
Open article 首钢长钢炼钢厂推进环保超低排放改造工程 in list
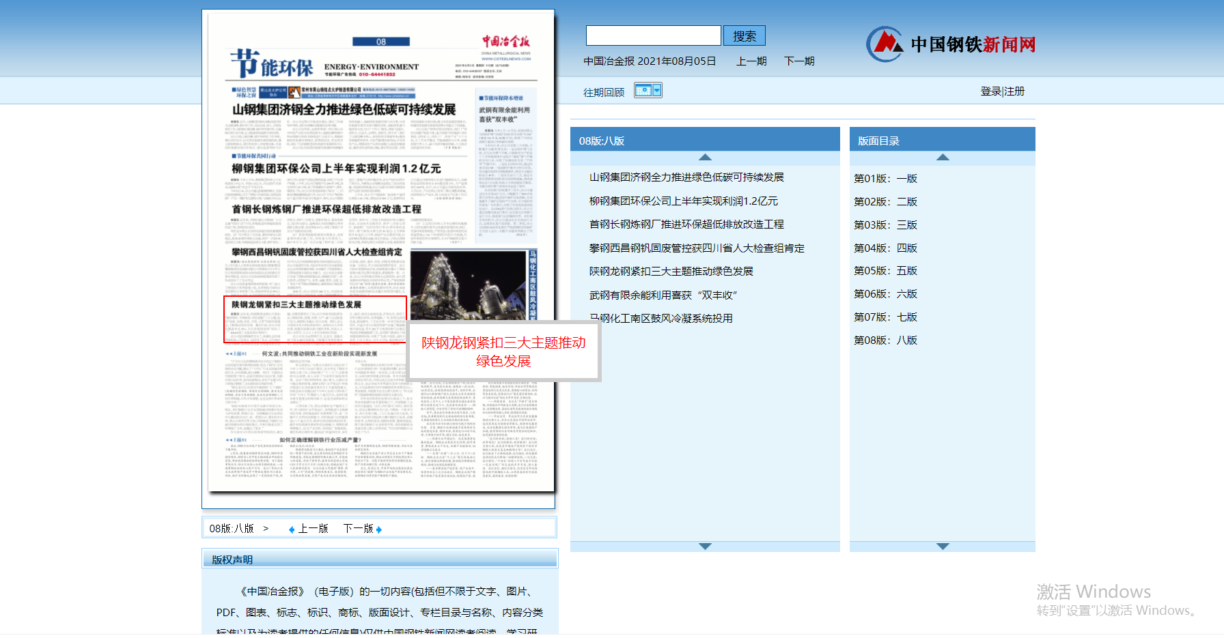tap(686, 224)
